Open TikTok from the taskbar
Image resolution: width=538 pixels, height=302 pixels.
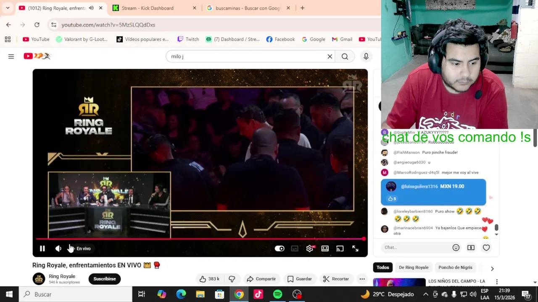pos(258,294)
